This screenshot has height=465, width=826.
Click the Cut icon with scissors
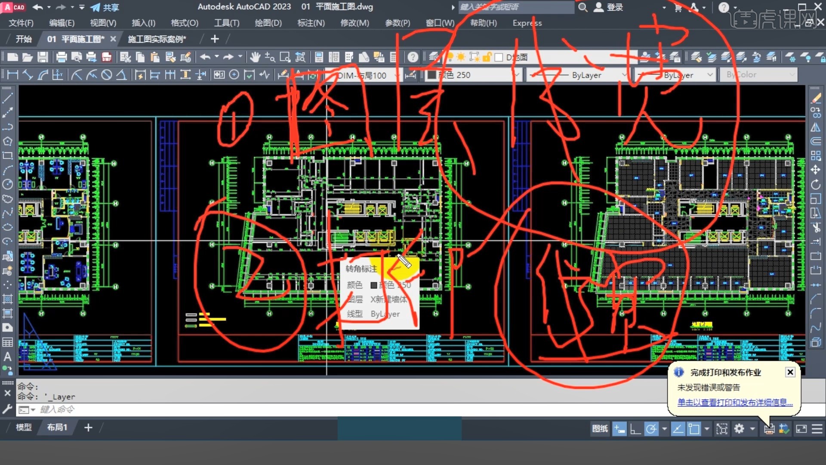125,57
